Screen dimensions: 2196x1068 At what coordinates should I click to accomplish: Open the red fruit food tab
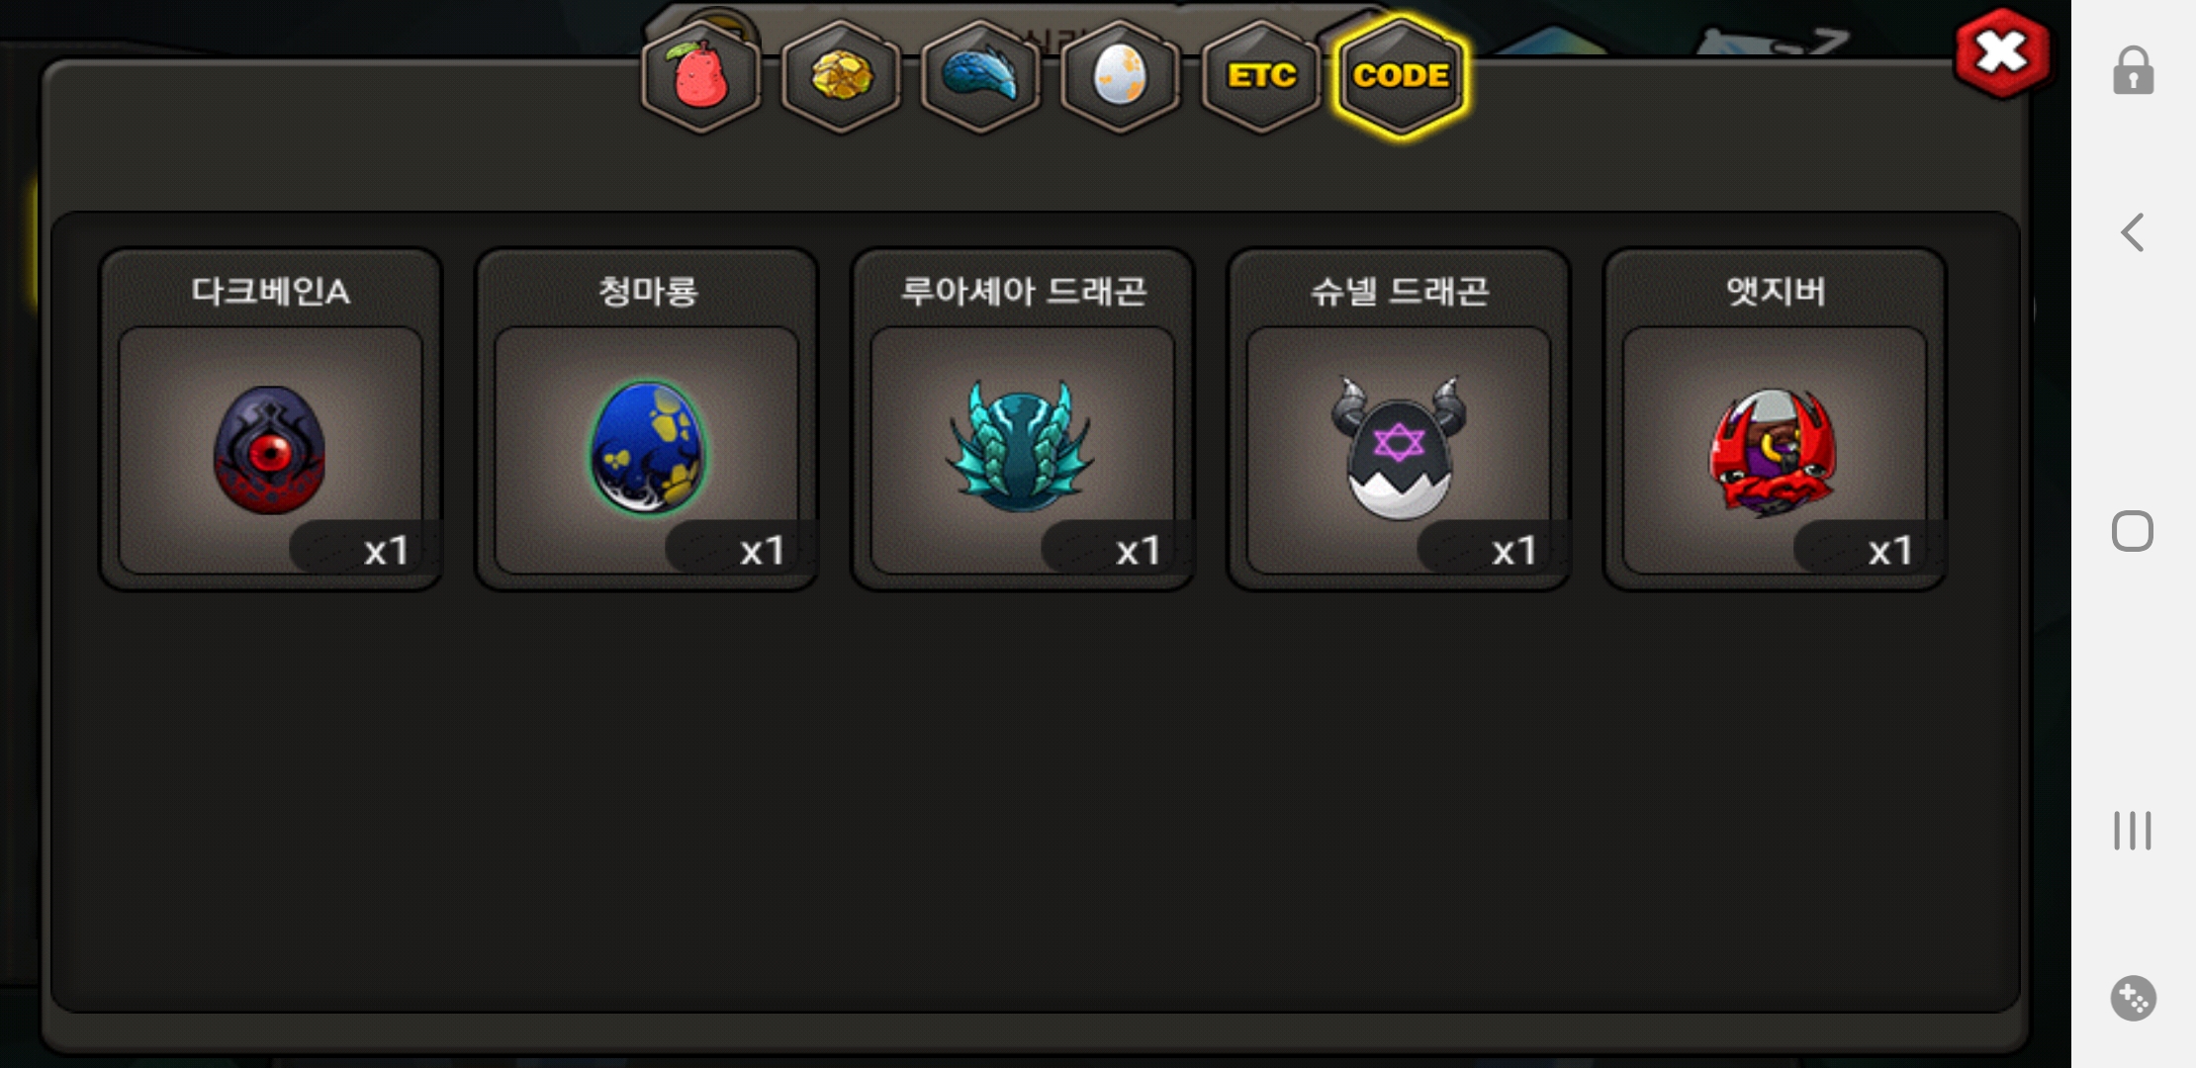click(x=701, y=76)
